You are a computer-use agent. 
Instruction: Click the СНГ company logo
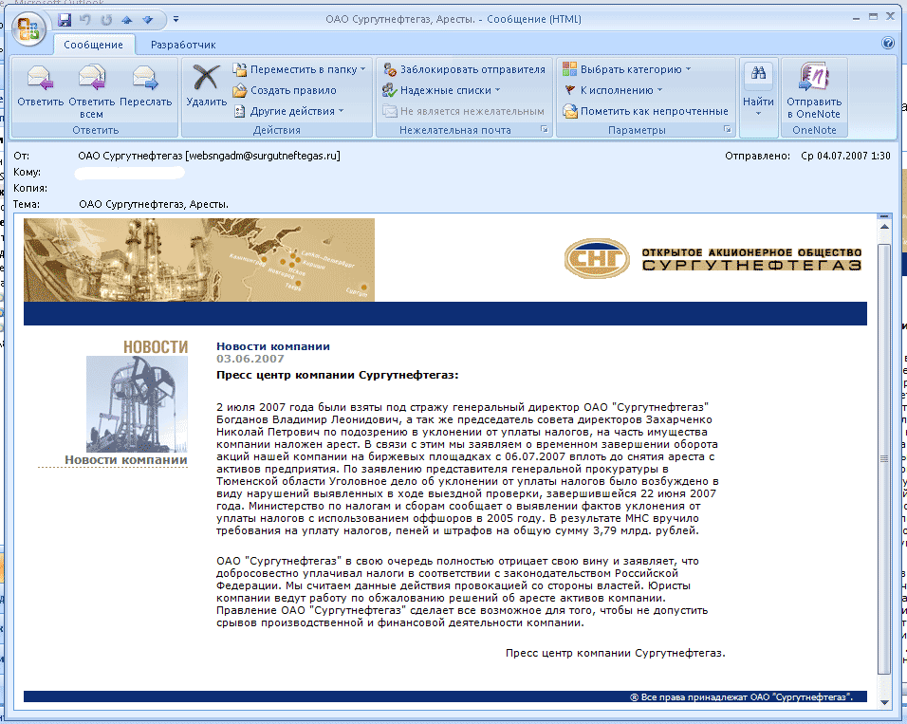pos(597,259)
